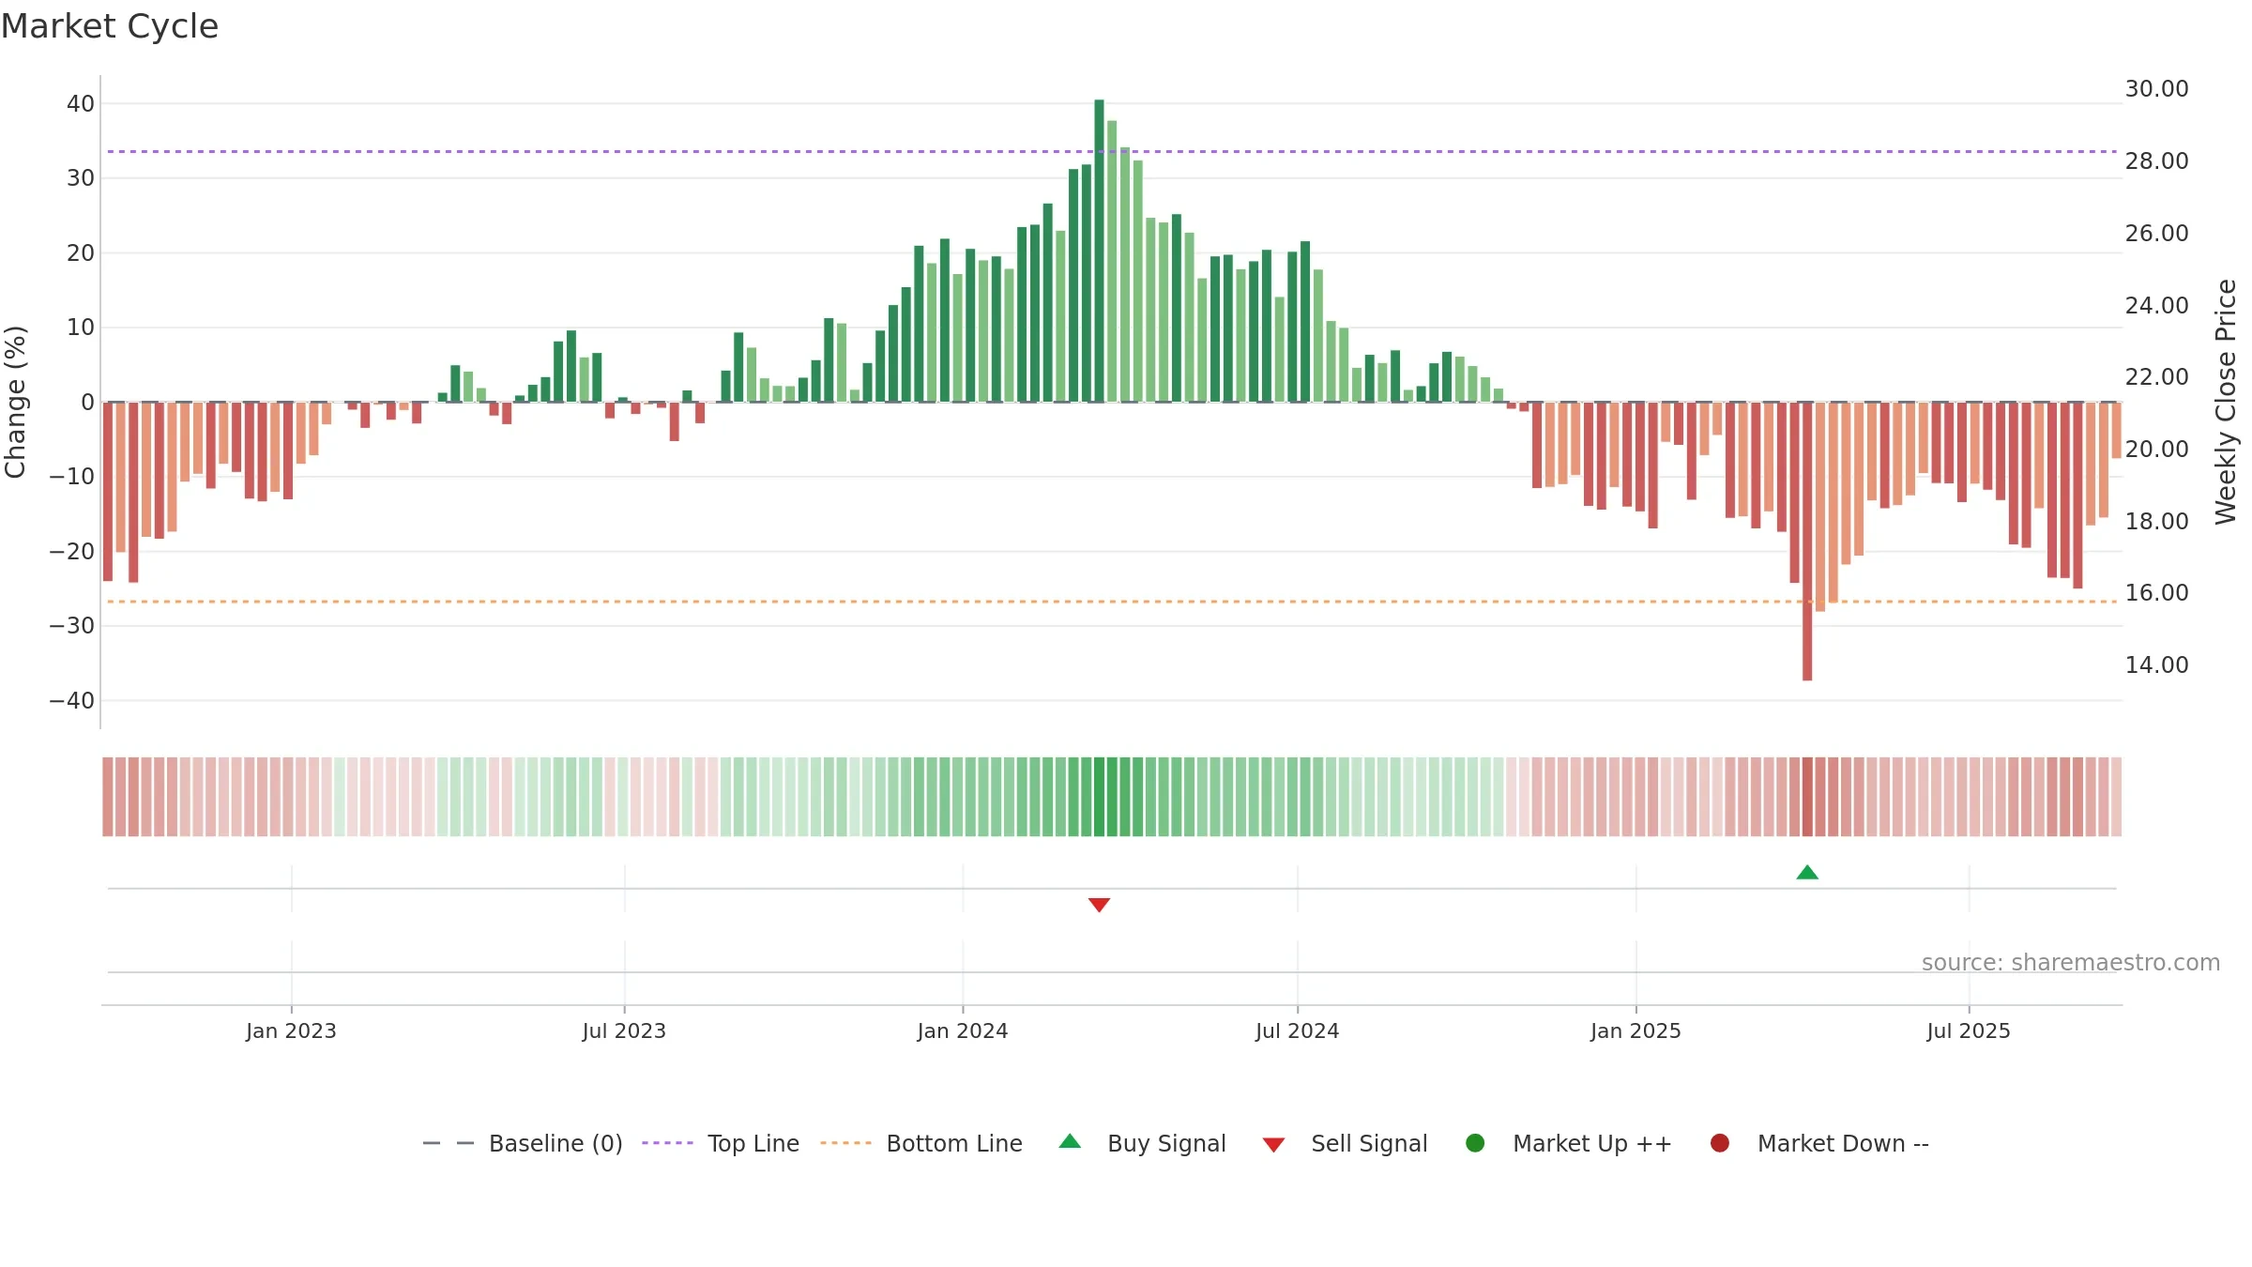Click the 14.00 price axis label
Viewport: 2252px width, 1267px height.
[x=2156, y=665]
